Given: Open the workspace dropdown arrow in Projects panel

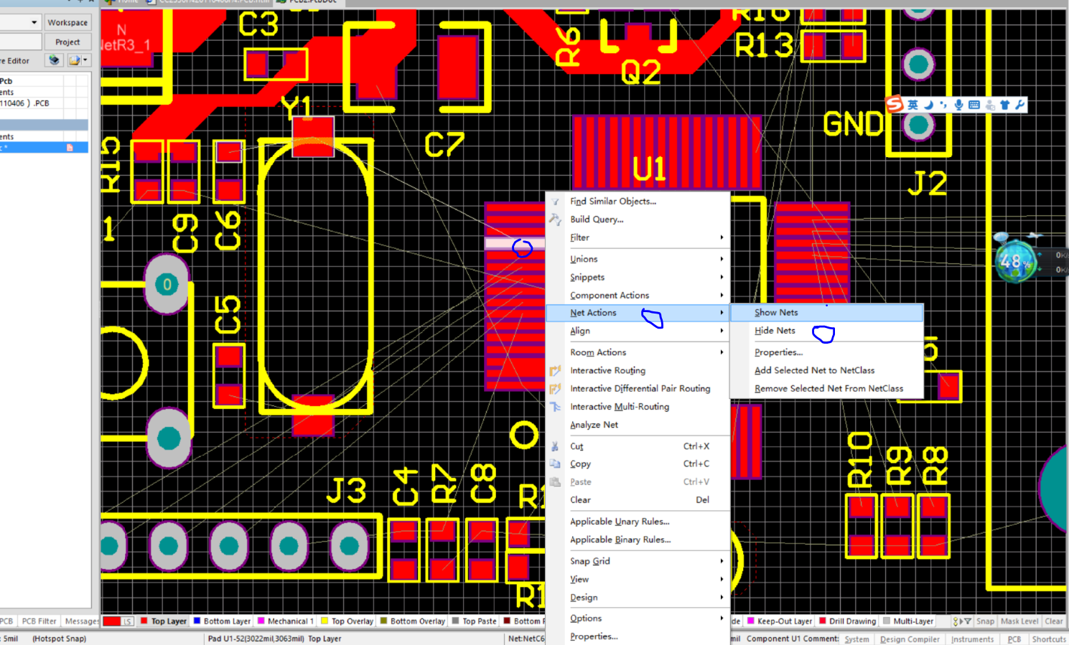Looking at the screenshot, I should (34, 22).
